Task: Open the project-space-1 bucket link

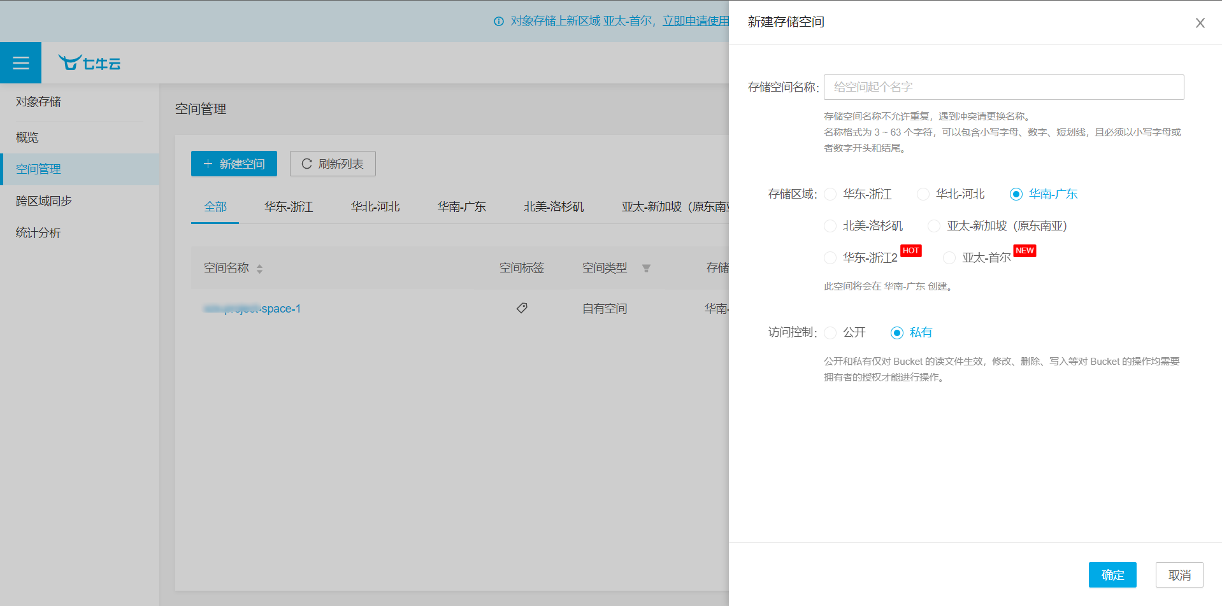Action: tap(252, 309)
